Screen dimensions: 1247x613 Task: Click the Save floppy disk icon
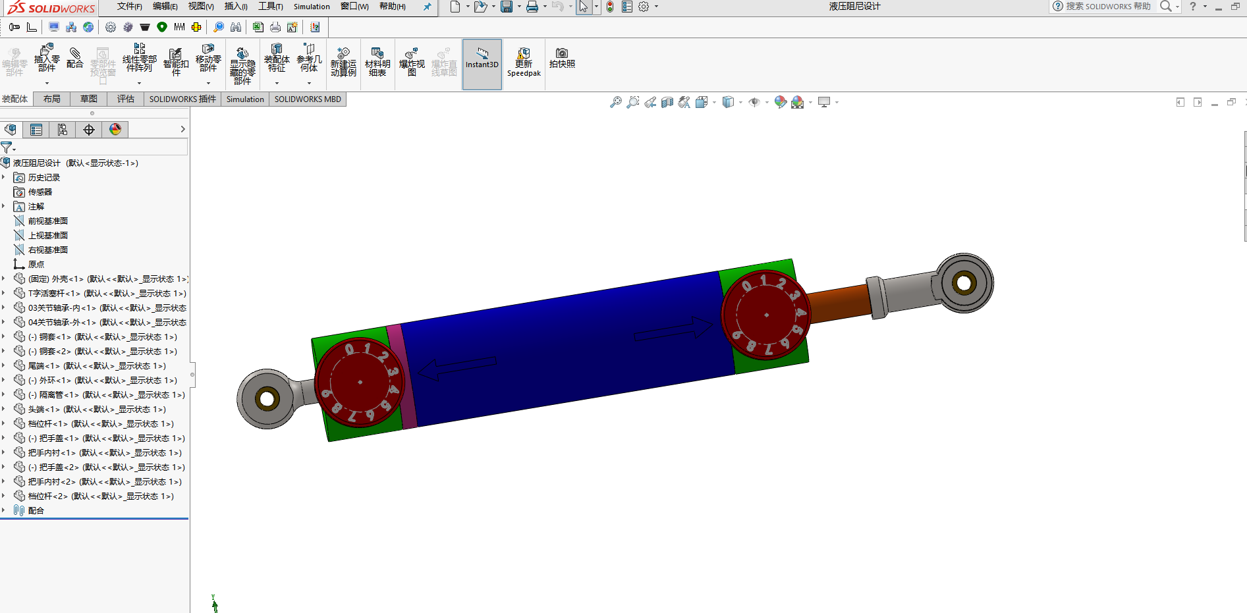click(x=507, y=7)
